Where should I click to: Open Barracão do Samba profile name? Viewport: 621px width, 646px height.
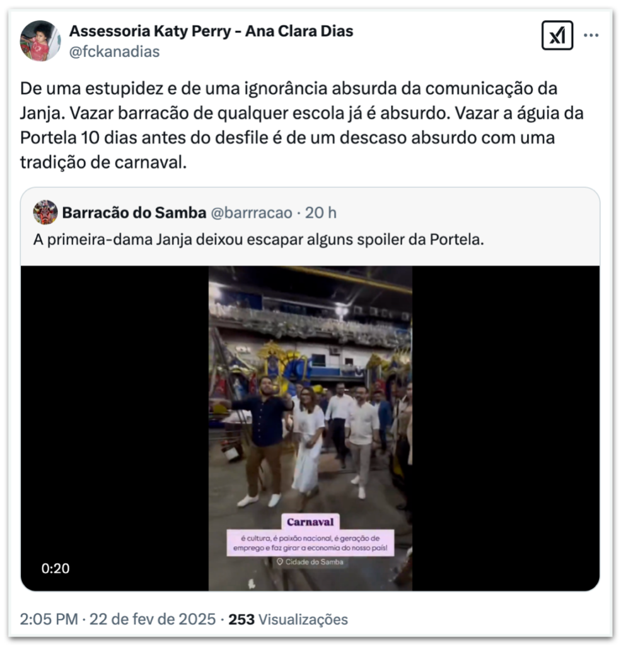(134, 213)
